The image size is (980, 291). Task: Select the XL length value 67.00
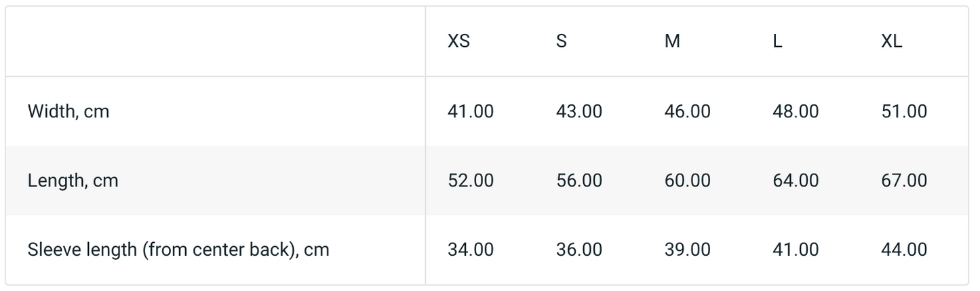point(904,180)
